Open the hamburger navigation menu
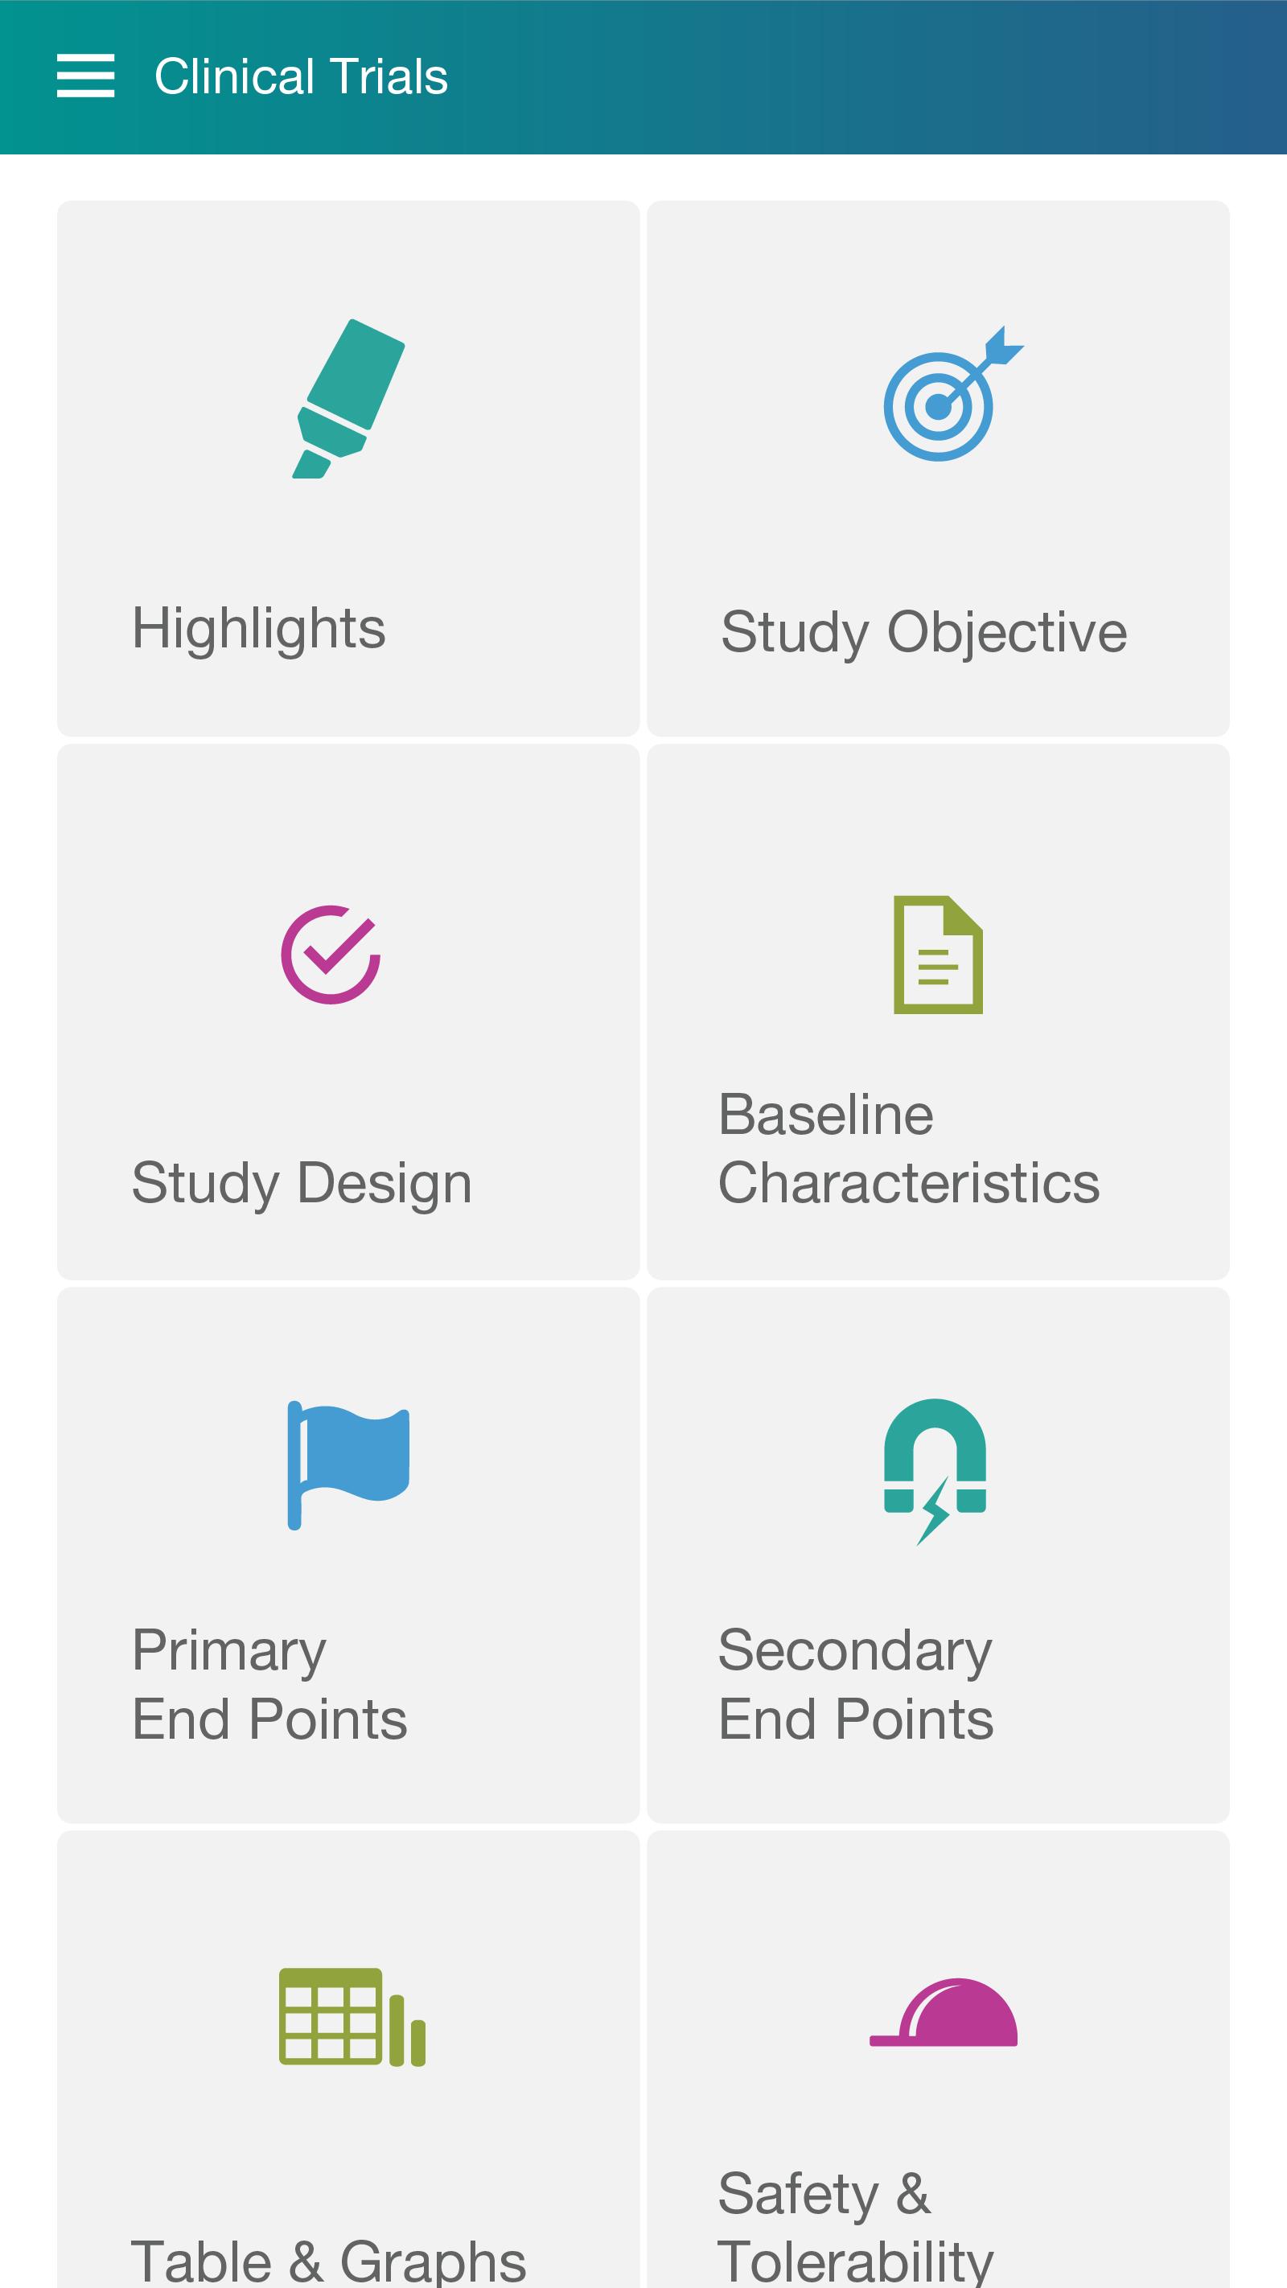This screenshot has height=2288, width=1287. pos(85,76)
